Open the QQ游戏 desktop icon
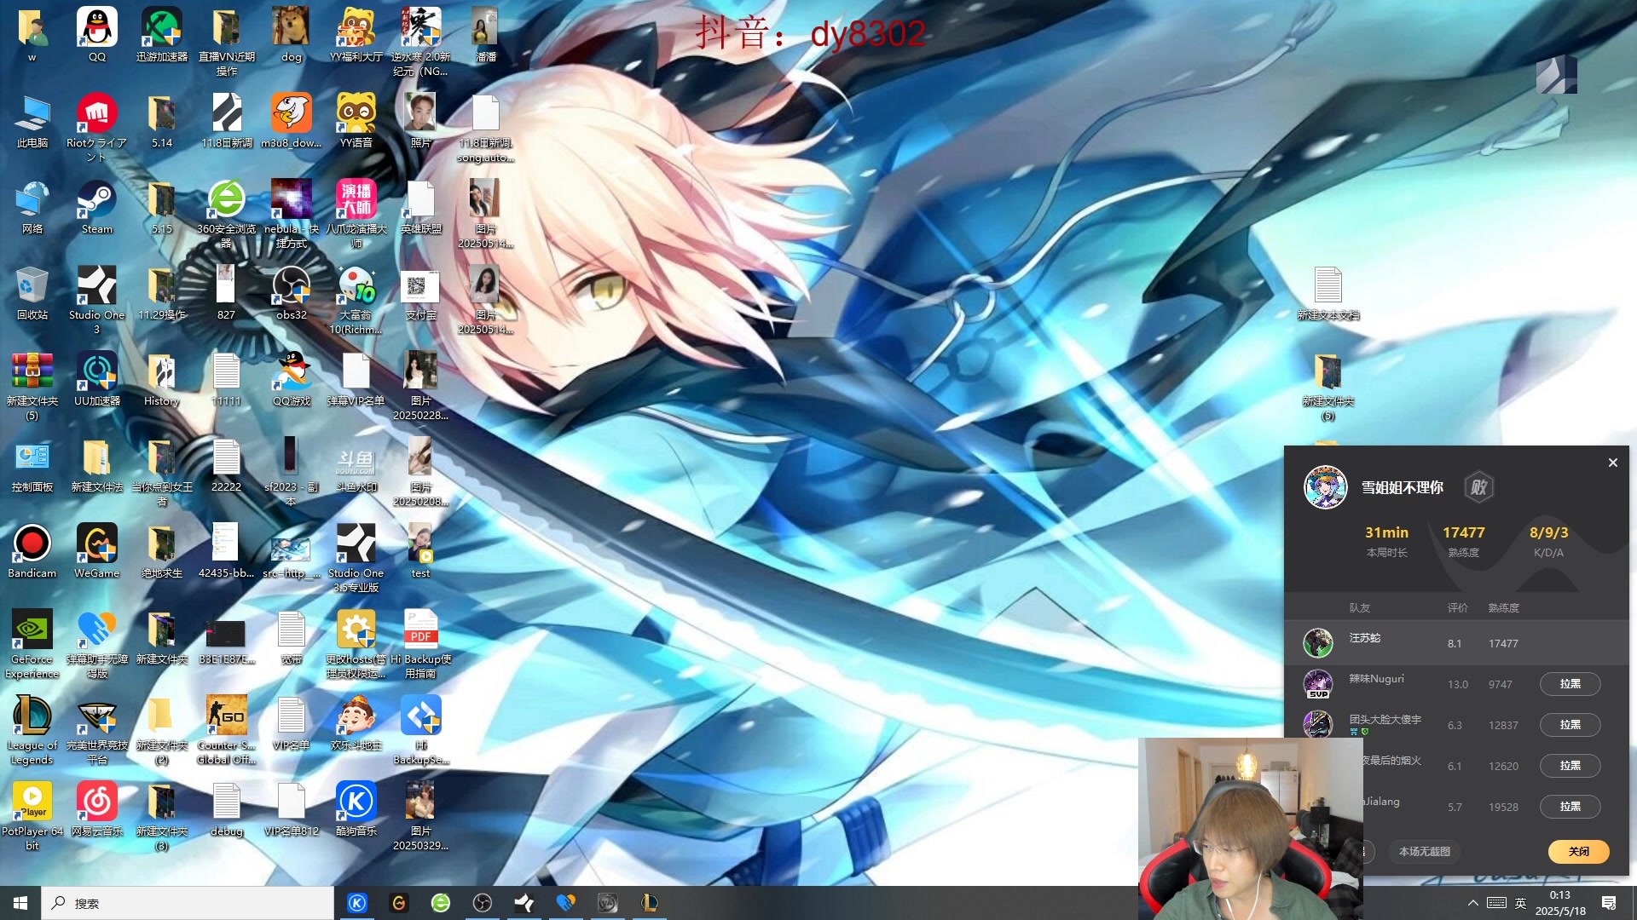This screenshot has height=920, width=1637. click(x=292, y=379)
